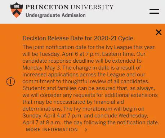Screen dimensions: 165x138
Task: Click the Princeton University wordmark
Action: point(70,7)
